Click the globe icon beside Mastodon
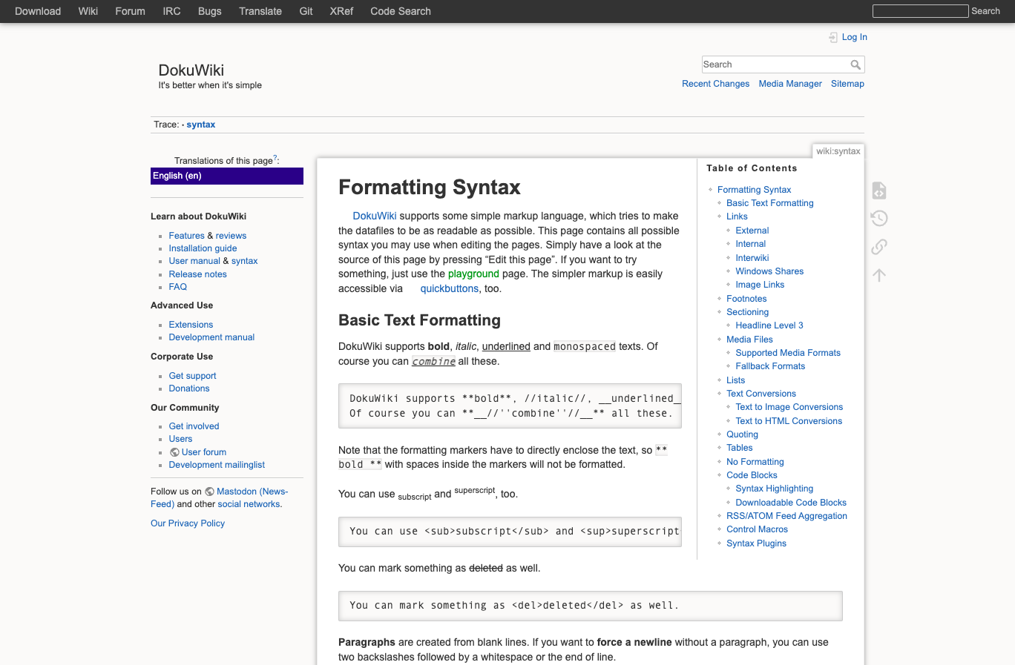The image size is (1015, 665). (x=210, y=492)
